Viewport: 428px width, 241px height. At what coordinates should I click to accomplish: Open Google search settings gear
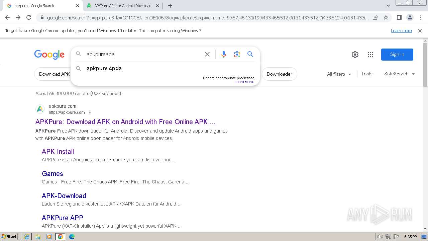pos(355,55)
